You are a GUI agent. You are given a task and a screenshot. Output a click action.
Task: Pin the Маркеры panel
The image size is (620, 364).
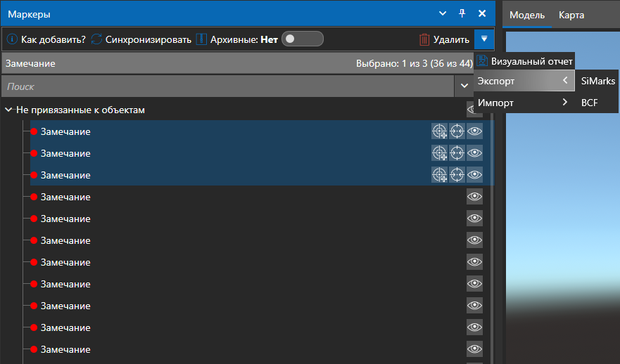[x=462, y=13]
